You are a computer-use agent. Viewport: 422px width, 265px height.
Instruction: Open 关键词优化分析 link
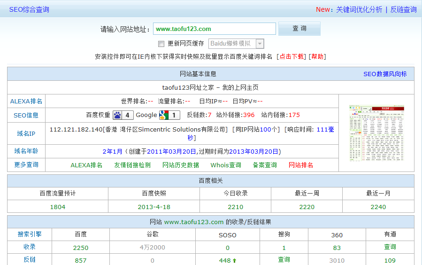pos(359,10)
